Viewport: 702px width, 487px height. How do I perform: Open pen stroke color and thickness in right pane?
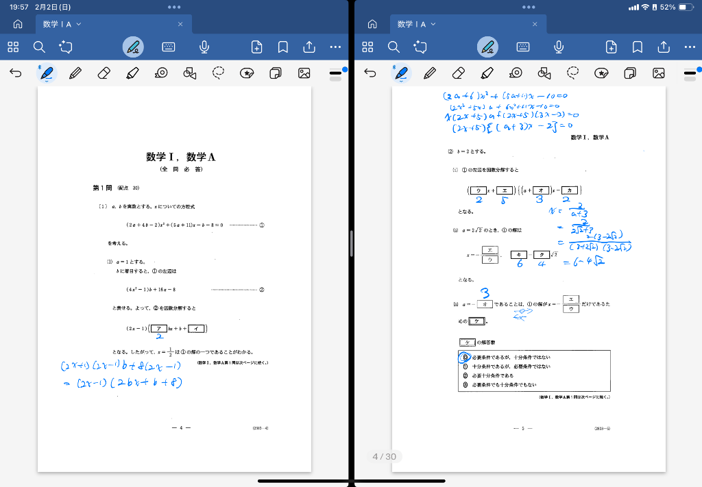(690, 73)
